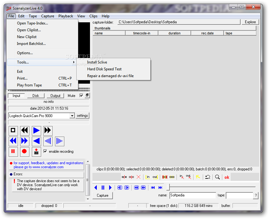Image resolution: width=269 pixels, height=219 pixels.
Task: Expand the Tools submenu arrow
Action: tap(74, 62)
